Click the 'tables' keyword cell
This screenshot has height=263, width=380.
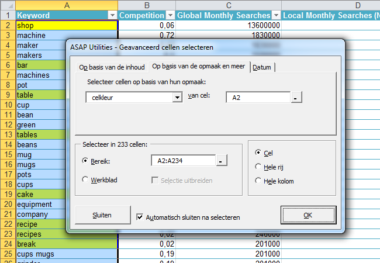41,134
